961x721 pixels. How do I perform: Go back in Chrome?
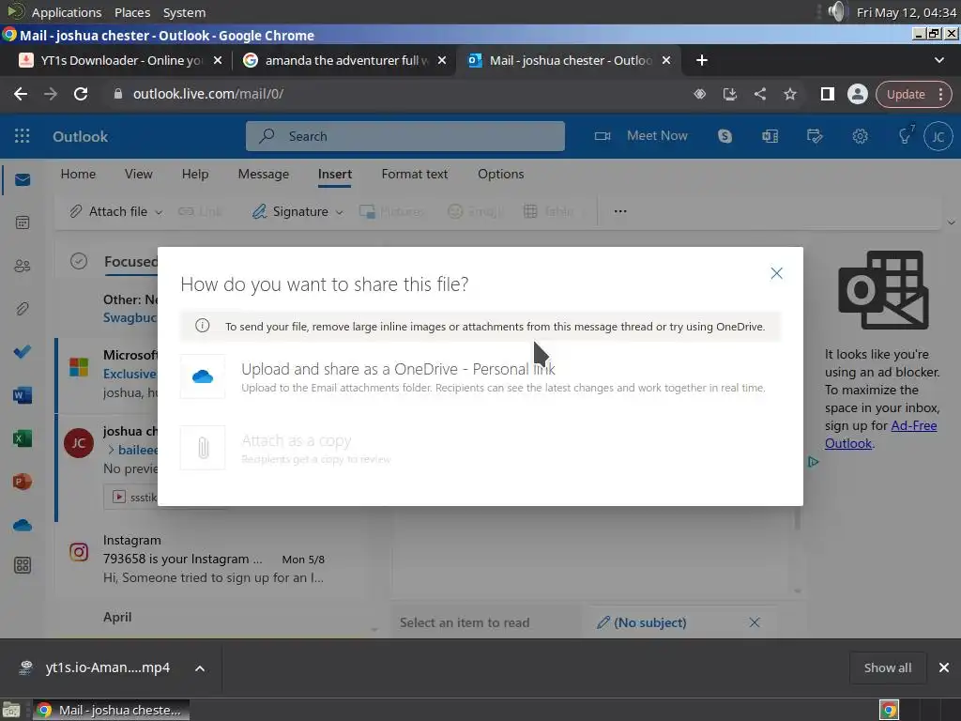(21, 94)
